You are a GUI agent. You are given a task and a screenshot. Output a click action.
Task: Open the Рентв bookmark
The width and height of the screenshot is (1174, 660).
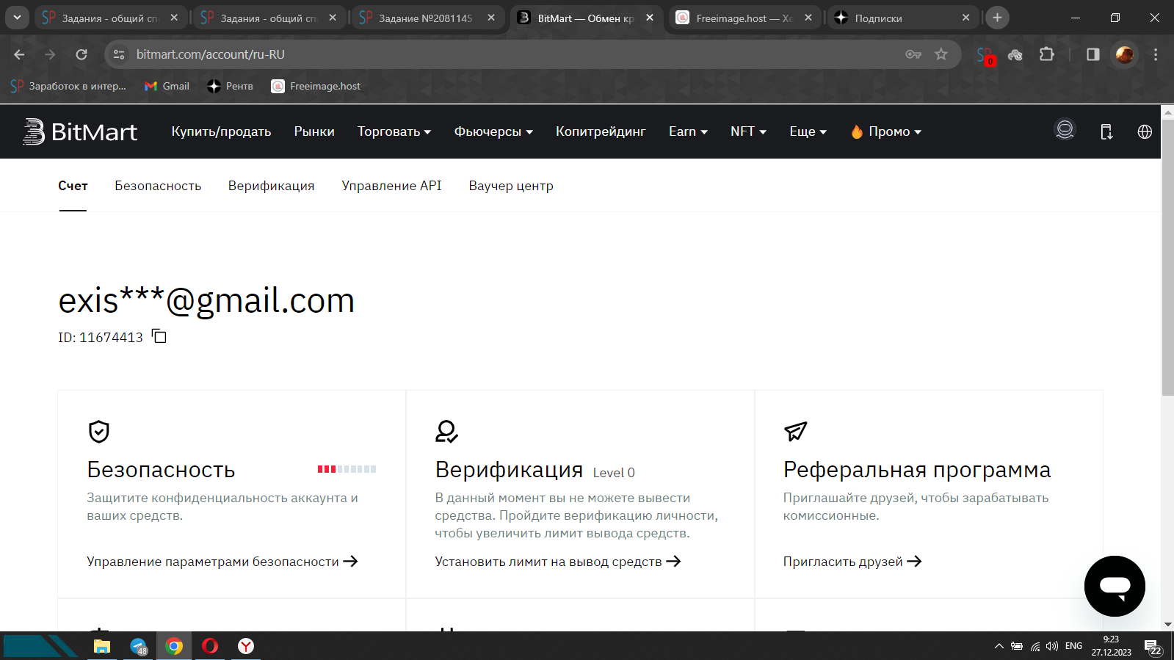coord(231,86)
